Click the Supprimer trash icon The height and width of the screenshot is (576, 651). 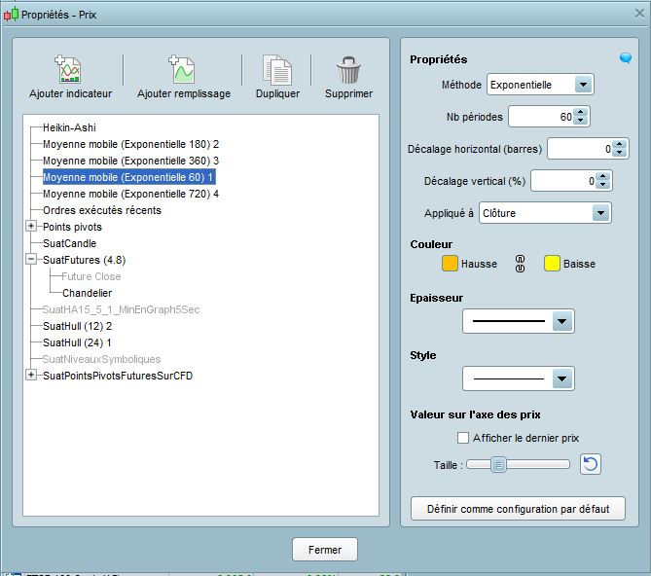pyautogui.click(x=348, y=70)
